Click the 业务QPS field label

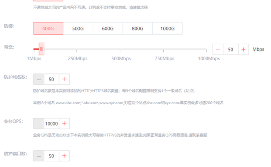[13, 122]
